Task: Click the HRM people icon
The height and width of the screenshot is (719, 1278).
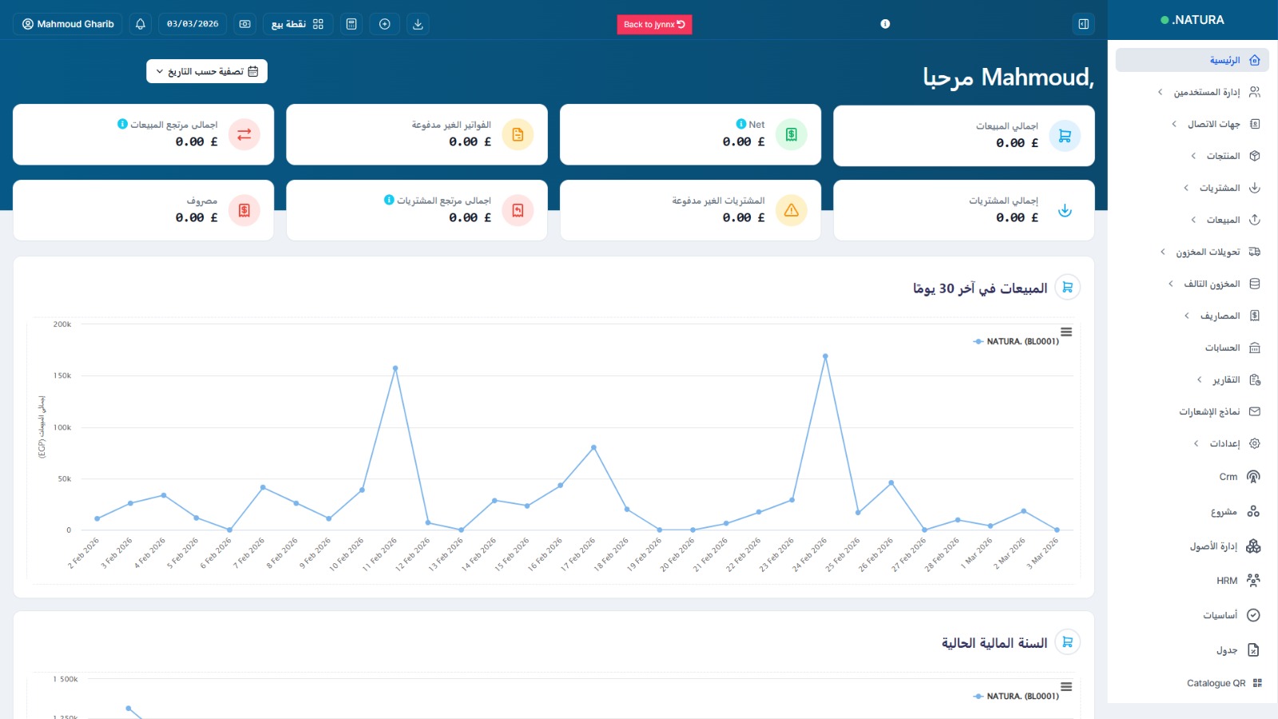Action: [x=1253, y=581]
